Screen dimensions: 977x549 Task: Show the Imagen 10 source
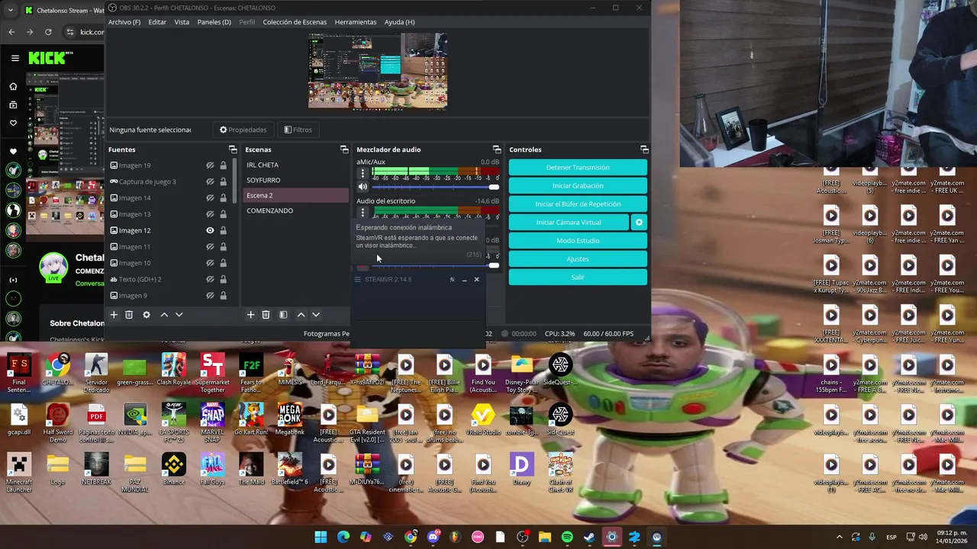(x=210, y=263)
